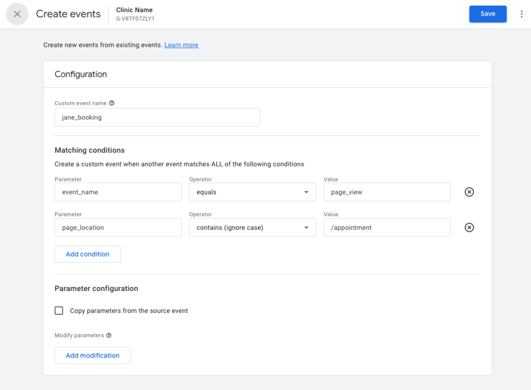Screen dimensions: 531x390
Task: Click the event_name parameter field
Action: tap(118, 192)
